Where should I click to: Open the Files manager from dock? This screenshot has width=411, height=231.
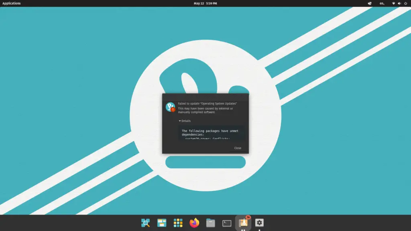click(x=210, y=223)
